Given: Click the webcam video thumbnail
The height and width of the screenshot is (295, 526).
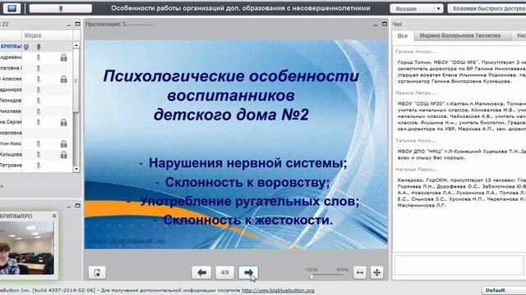Looking at the screenshot, I should coord(27,247).
